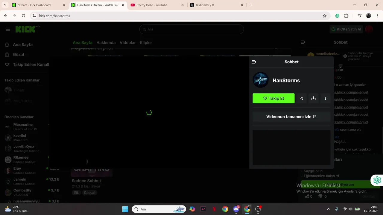Screen dimensions: 383x215
Task: Open OBS Studio from the taskbar
Action: coord(258,209)
